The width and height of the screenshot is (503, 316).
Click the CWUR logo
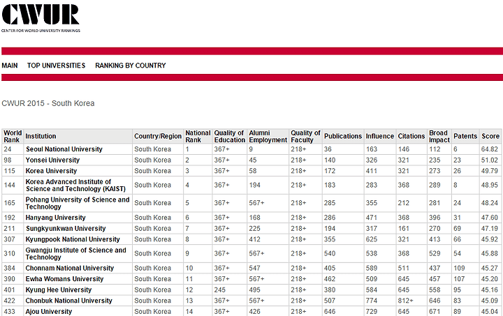tap(41, 18)
